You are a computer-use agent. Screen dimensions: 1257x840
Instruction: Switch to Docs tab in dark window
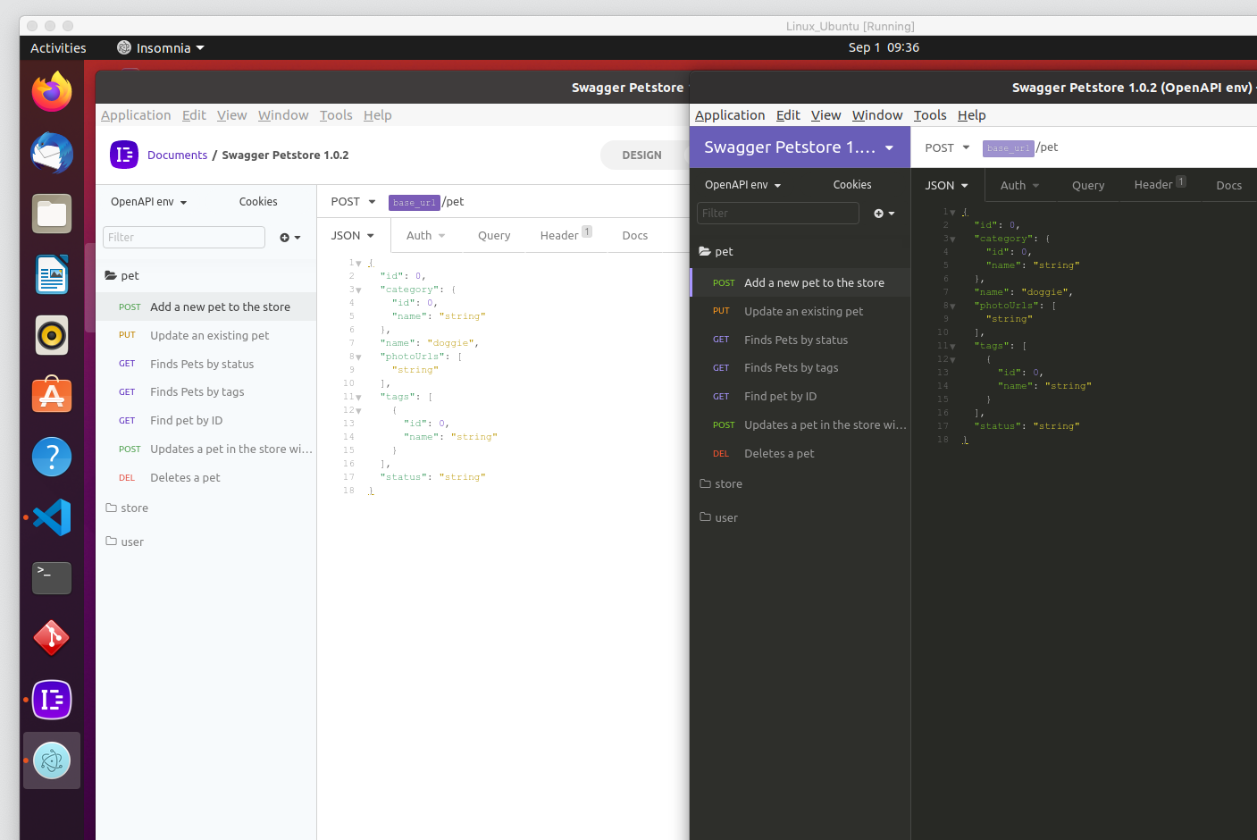pyautogui.click(x=1229, y=186)
